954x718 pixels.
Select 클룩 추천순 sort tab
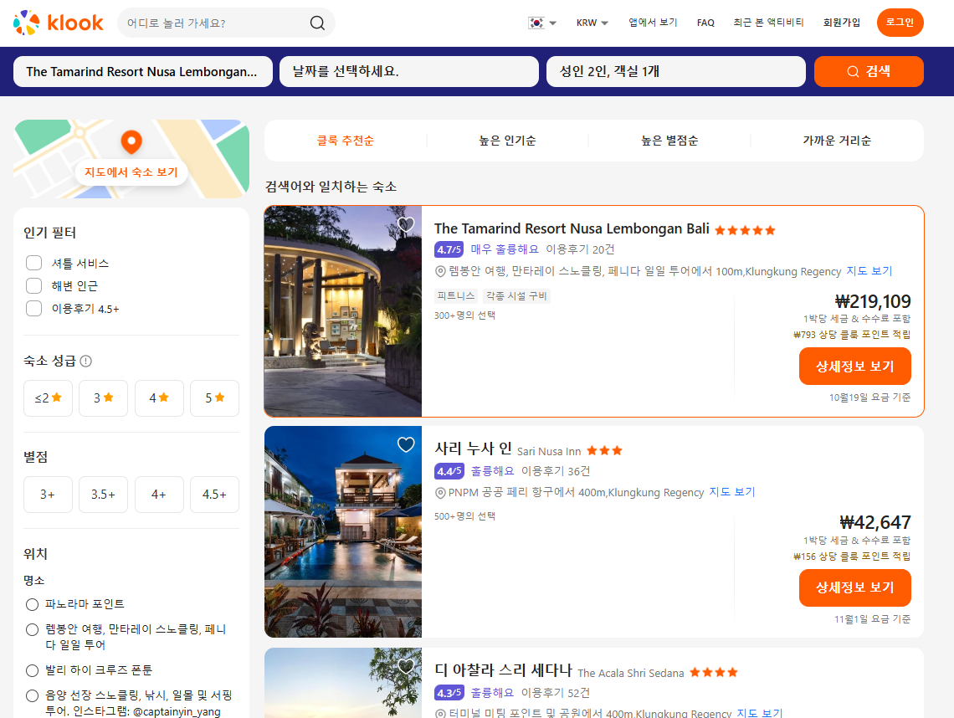tap(346, 141)
